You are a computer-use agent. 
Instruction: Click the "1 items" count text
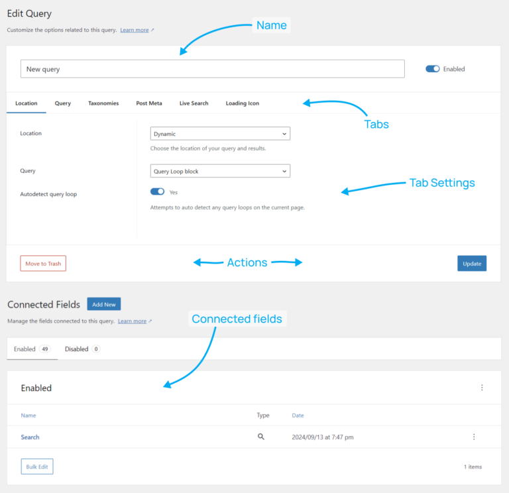coord(473,466)
